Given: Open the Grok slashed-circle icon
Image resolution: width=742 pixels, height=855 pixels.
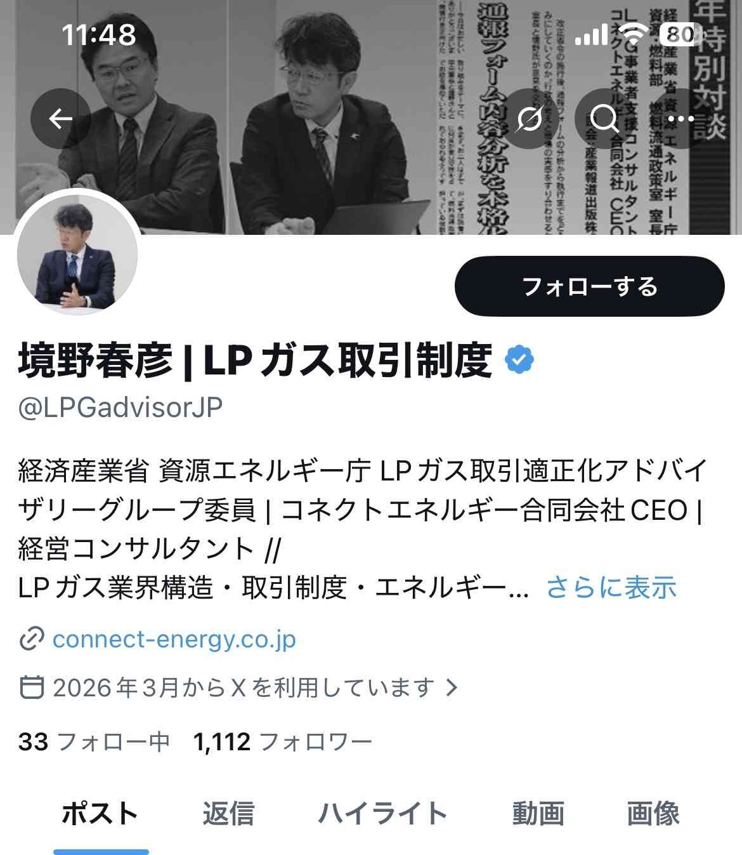Looking at the screenshot, I should click(x=529, y=119).
